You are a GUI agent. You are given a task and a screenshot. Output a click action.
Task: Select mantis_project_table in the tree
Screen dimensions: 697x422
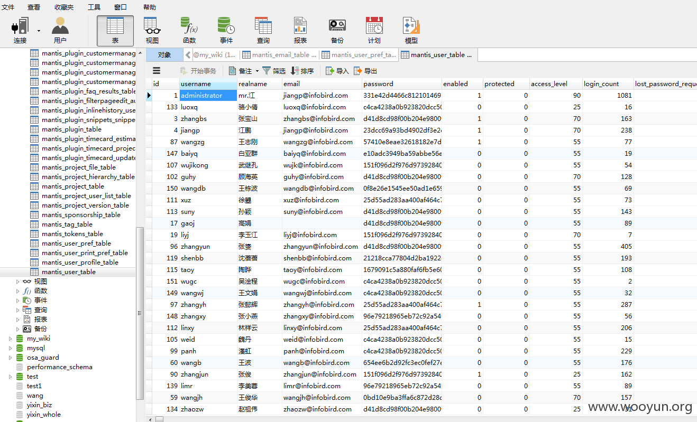(x=72, y=186)
